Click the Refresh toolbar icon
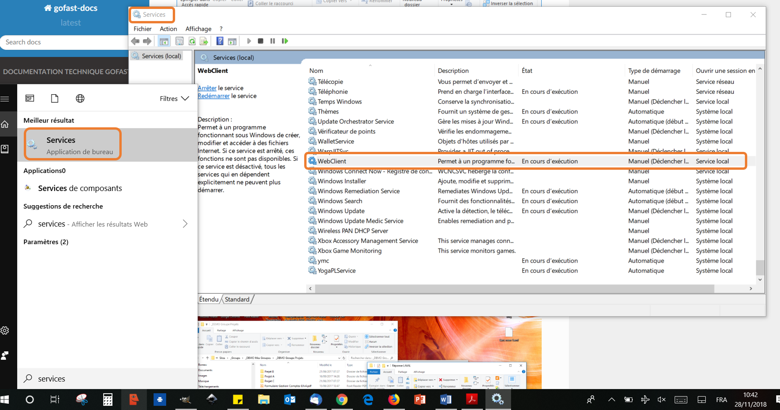This screenshot has height=410, width=780. 192,41
